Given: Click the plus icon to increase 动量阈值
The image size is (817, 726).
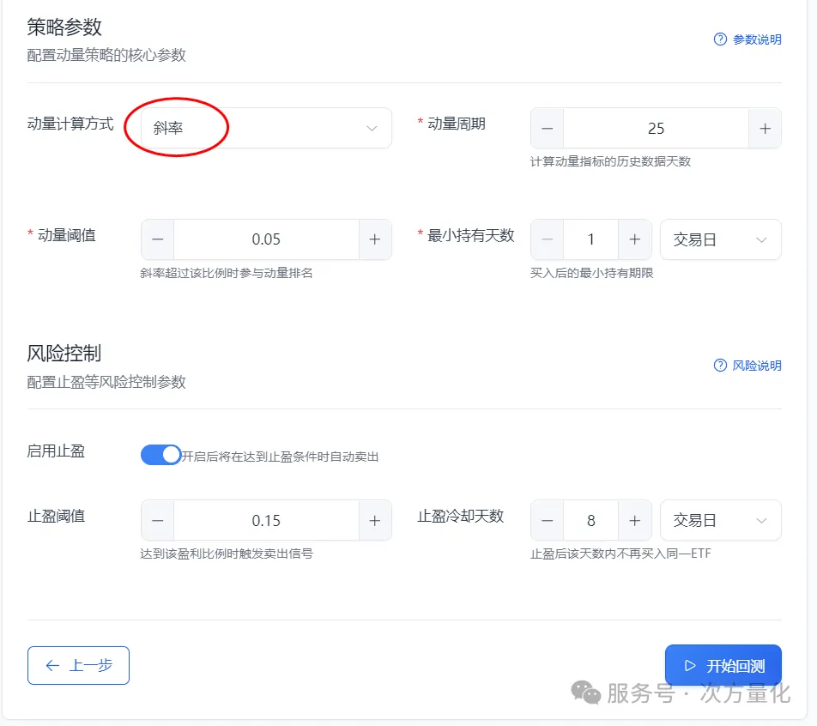Looking at the screenshot, I should click(x=375, y=239).
